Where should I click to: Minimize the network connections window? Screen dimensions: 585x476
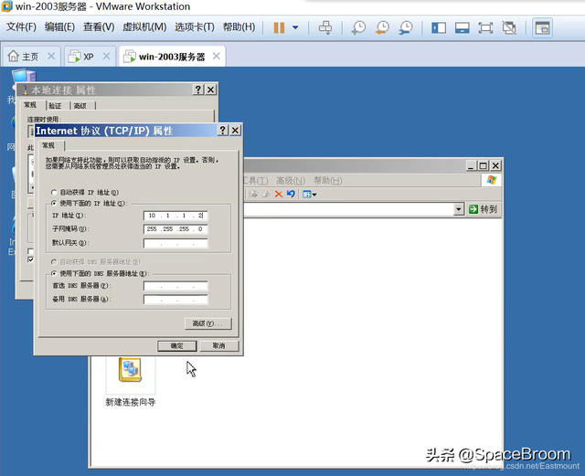pyautogui.click(x=471, y=165)
